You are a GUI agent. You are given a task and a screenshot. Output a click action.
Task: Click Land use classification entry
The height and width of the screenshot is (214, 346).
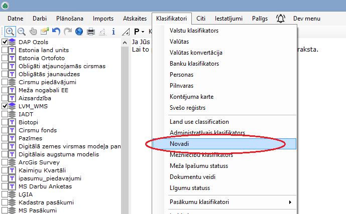199,122
